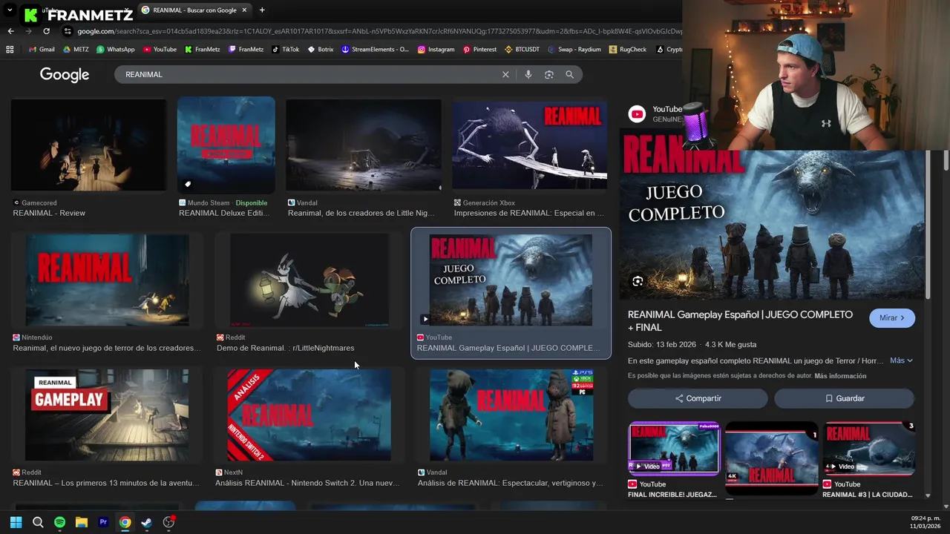This screenshot has width=950, height=534.
Task: Open the Reddit first 13 minutes GAMEPLAY thumbnail
Action: (x=107, y=415)
